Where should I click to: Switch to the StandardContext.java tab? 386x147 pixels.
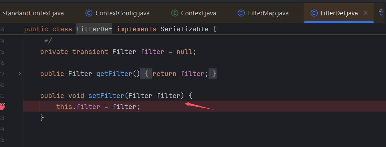33,13
